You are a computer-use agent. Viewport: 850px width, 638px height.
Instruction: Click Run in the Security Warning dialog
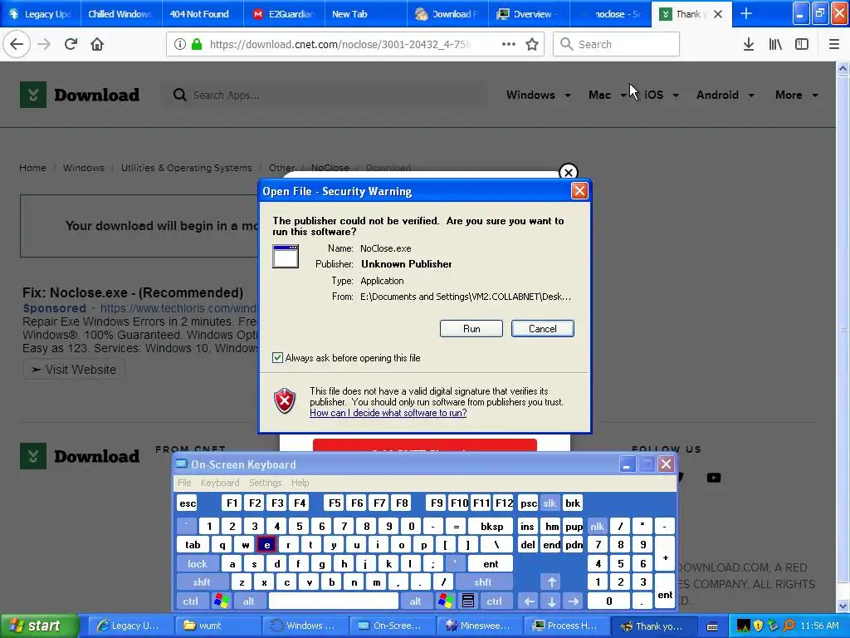point(471,329)
